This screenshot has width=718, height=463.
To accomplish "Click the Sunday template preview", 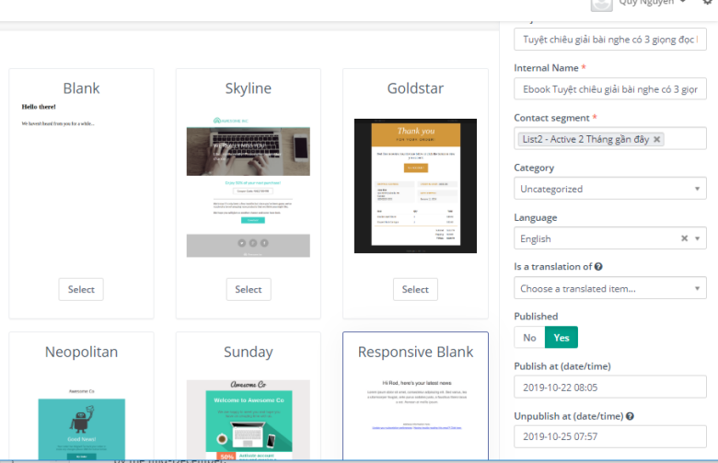I will [x=248, y=419].
